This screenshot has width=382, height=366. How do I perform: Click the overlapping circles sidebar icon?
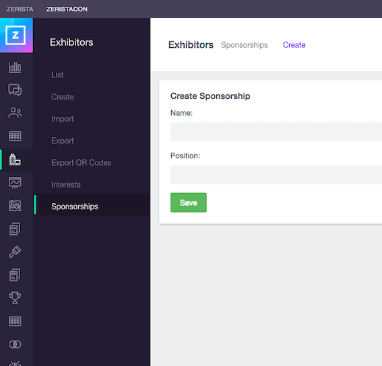pyautogui.click(x=15, y=344)
